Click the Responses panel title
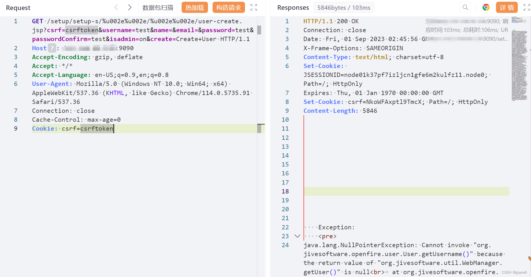531x277 pixels. [x=293, y=8]
